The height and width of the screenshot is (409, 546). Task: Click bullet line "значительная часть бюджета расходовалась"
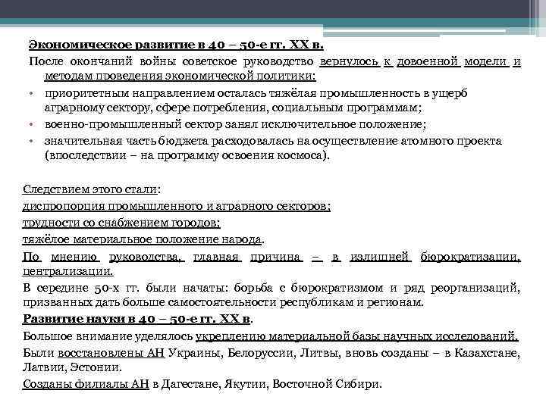pyautogui.click(x=273, y=141)
